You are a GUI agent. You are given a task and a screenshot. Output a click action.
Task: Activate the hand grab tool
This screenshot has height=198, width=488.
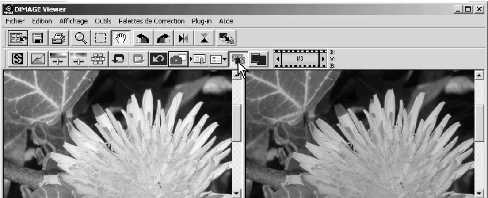pos(120,38)
